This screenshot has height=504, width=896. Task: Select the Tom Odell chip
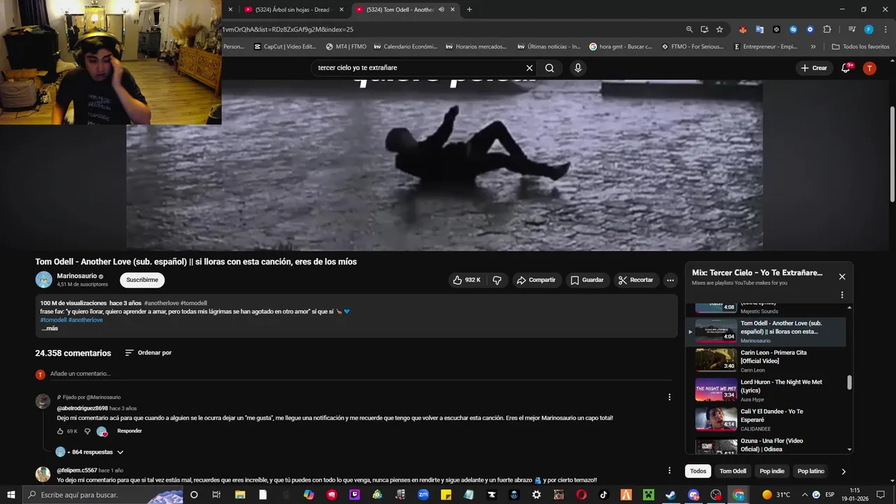click(733, 471)
